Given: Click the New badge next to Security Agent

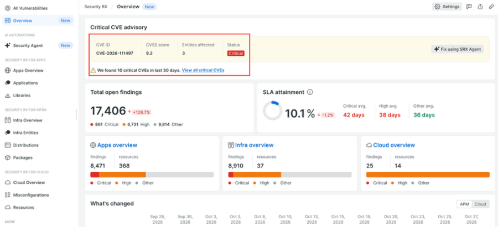Looking at the screenshot, I should tap(65, 45).
